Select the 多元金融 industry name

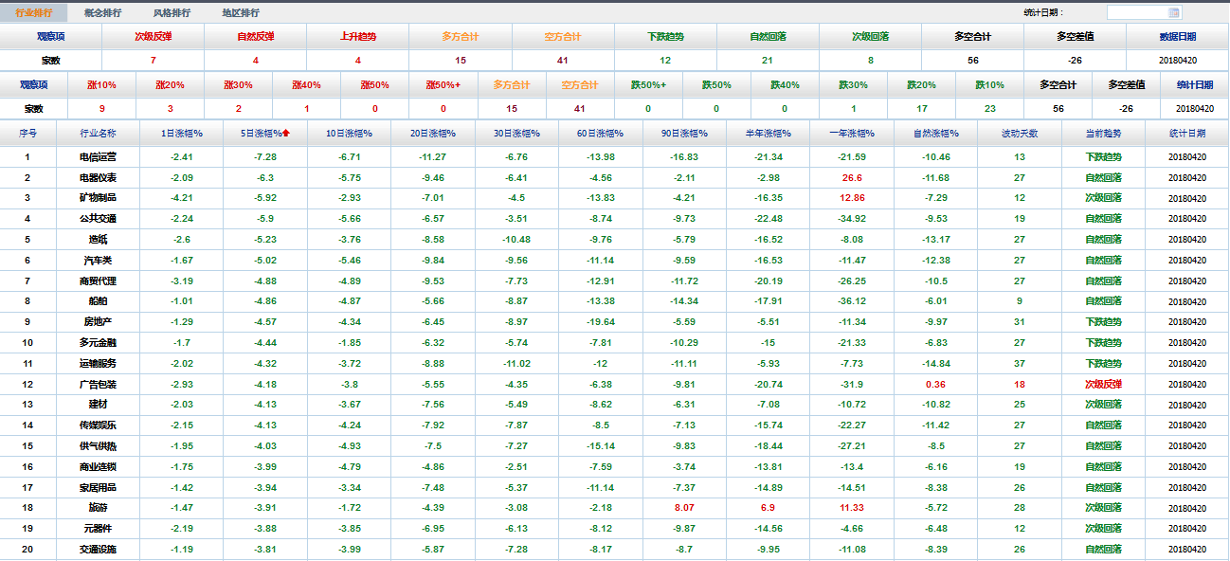coord(98,343)
